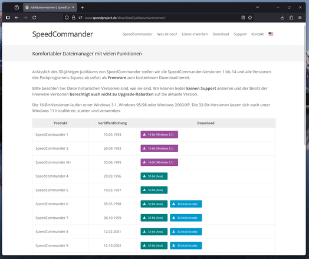Image resolution: width=309 pixels, height=259 pixels.
Task: Select the Download table column header
Action: [206, 123]
